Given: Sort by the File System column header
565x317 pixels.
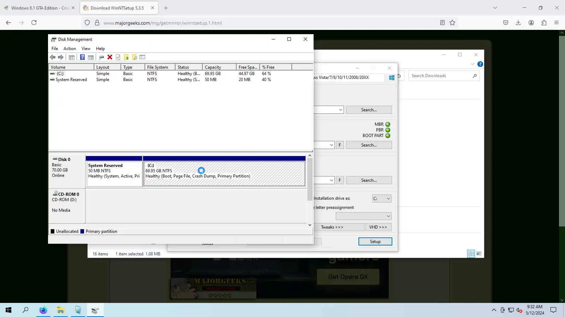Looking at the screenshot, I should (x=160, y=67).
